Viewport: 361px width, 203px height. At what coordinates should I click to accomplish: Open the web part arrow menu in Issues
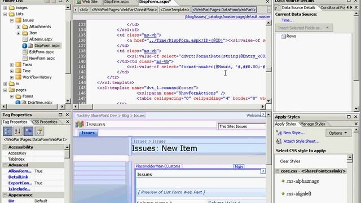(263, 171)
